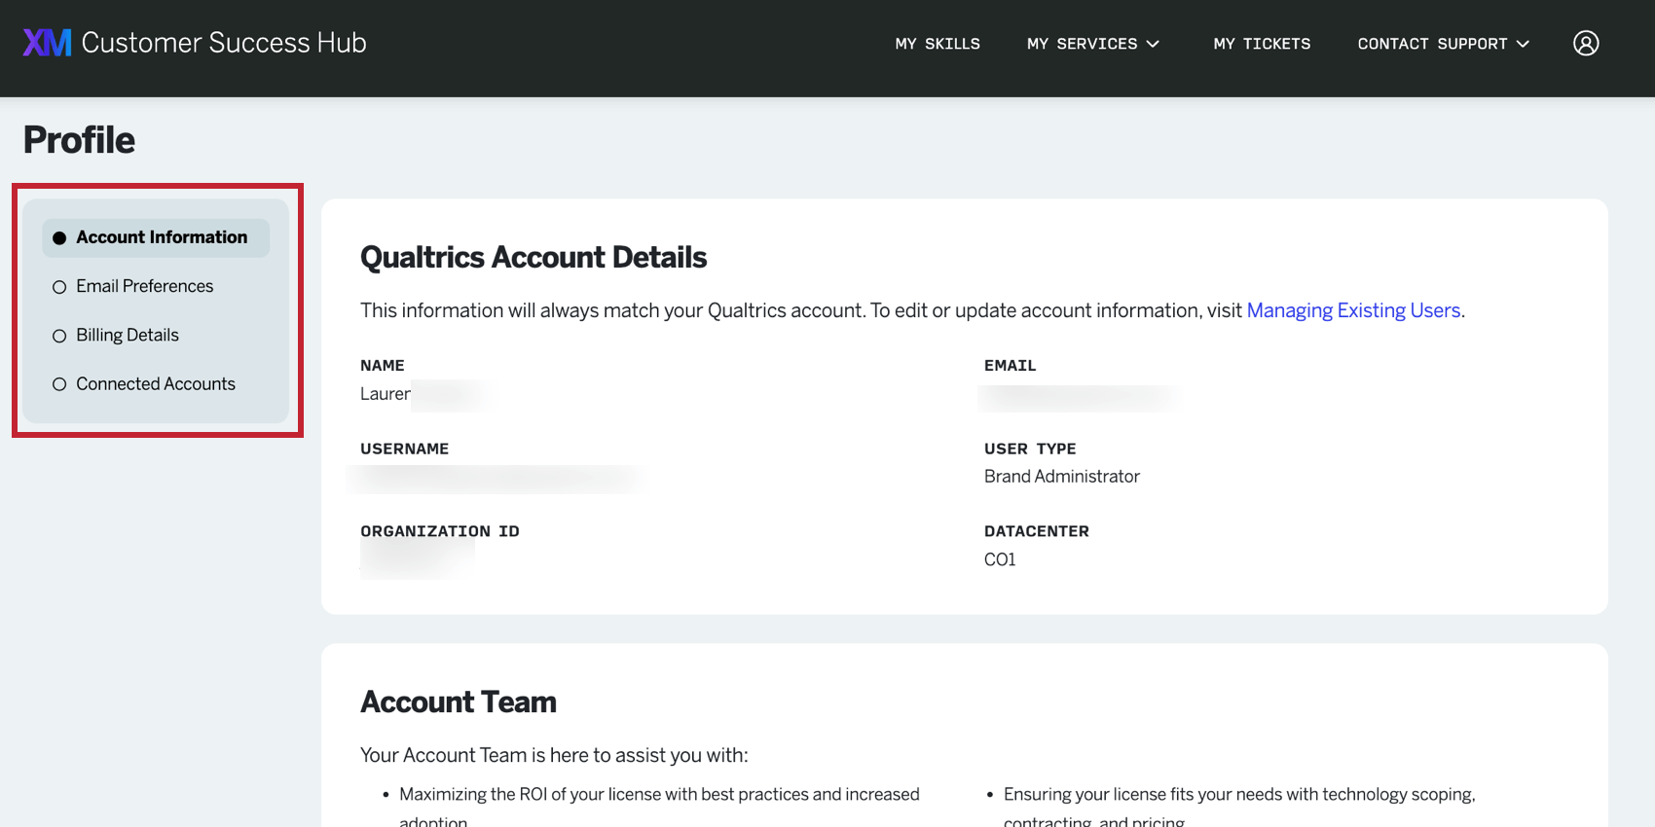Follow the Managing Existing Users link
This screenshot has height=827, width=1655.
point(1353,310)
